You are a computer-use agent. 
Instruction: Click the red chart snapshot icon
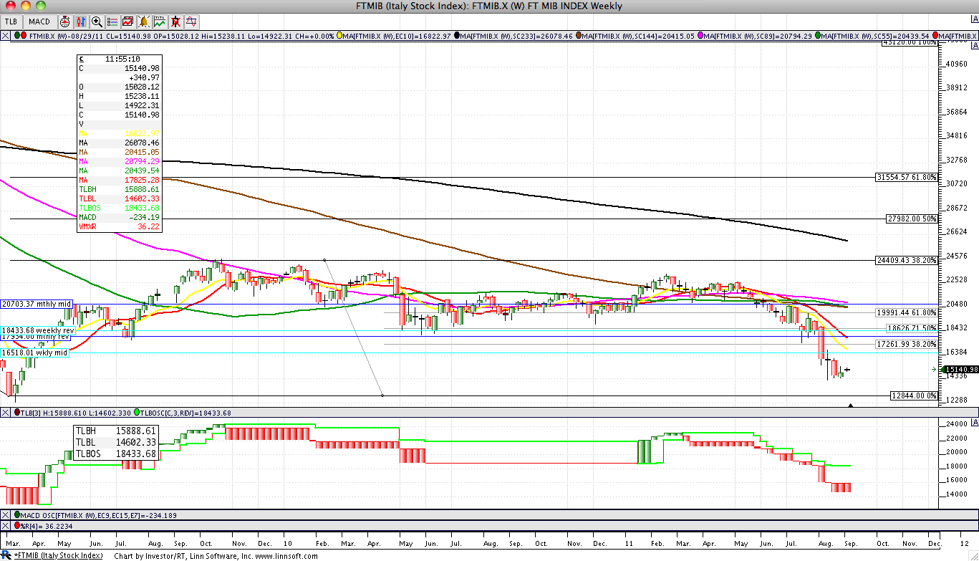(128, 21)
